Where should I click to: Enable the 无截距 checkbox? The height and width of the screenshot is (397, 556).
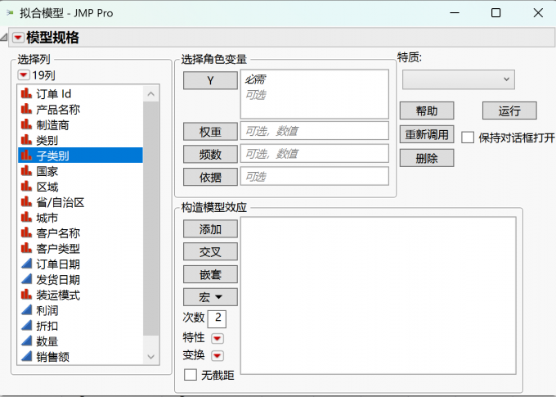(190, 375)
